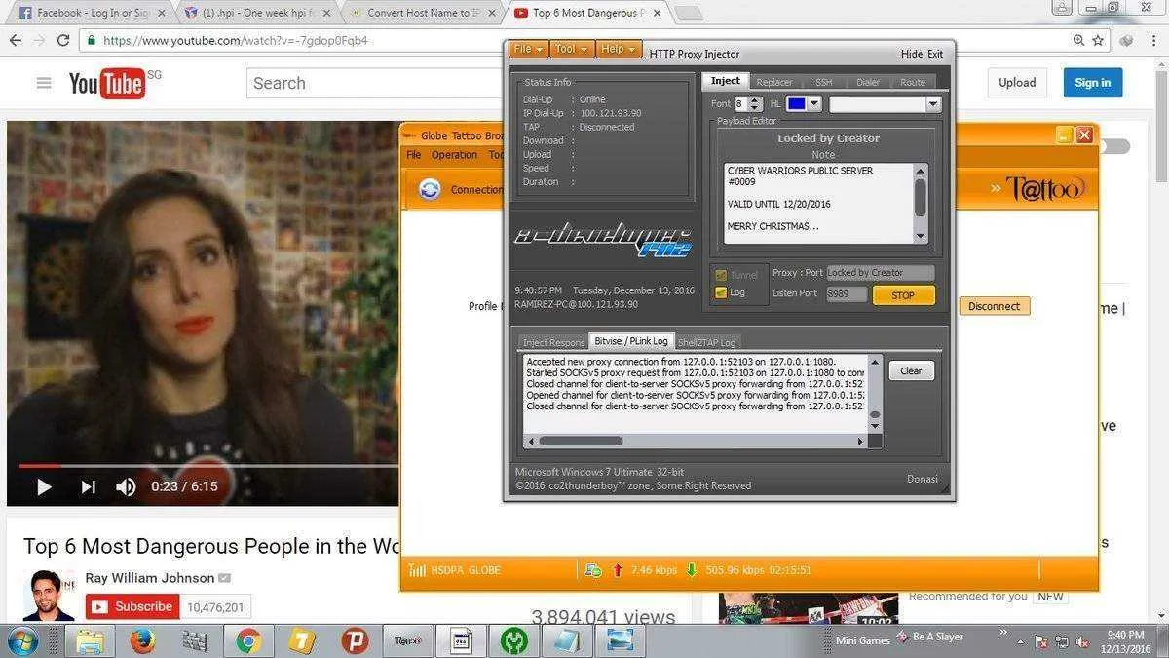1169x658 pixels.
Task: Open Globe Tattoo File menu
Action: 414,155
